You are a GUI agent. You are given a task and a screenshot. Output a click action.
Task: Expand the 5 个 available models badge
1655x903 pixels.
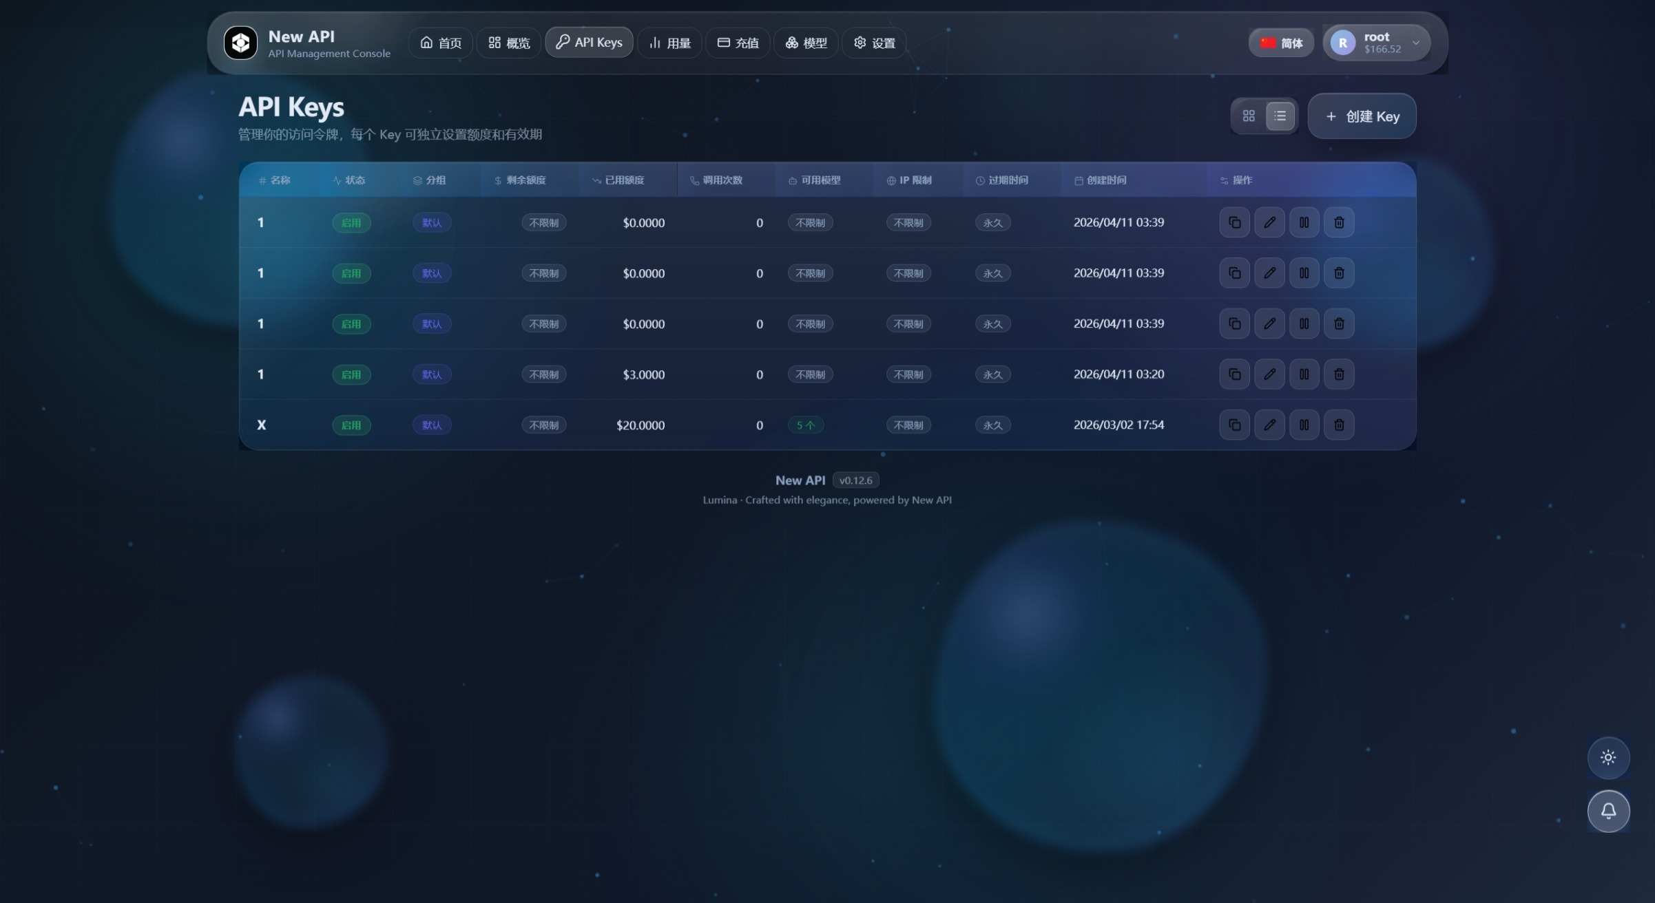(805, 425)
